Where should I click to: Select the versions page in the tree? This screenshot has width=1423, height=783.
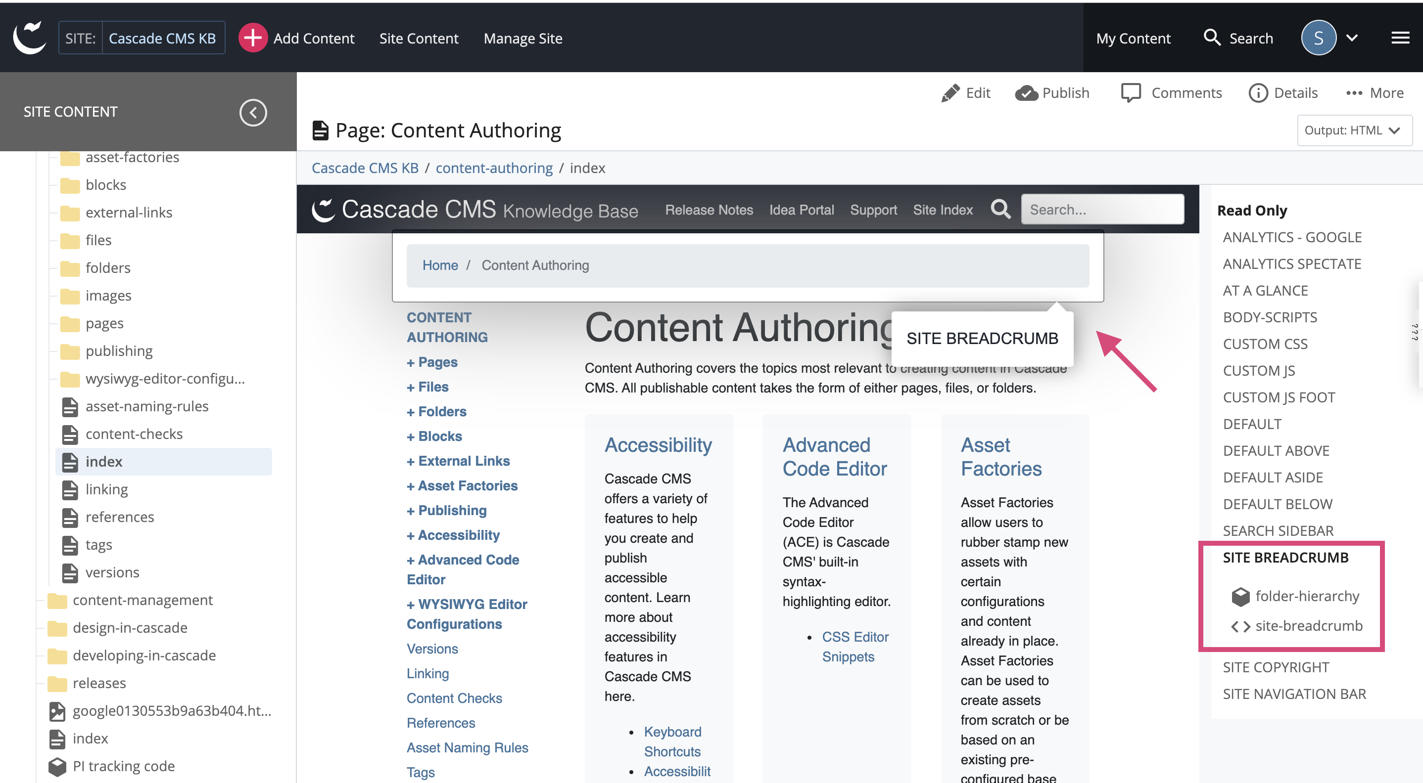pyautogui.click(x=112, y=572)
